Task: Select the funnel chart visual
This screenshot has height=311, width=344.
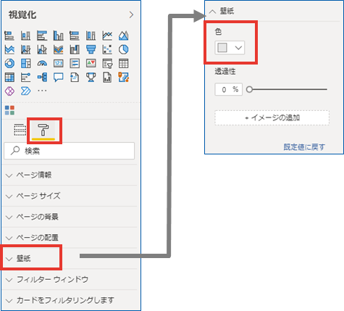Action: click(x=91, y=49)
